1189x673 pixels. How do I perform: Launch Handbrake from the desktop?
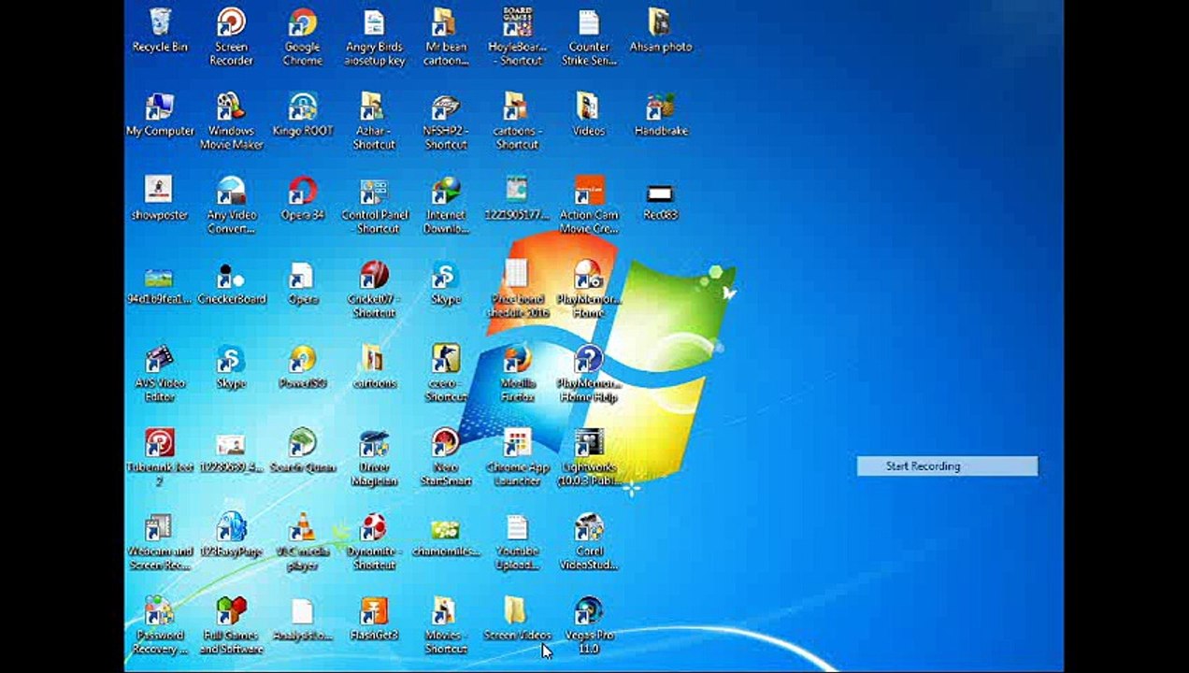pyautogui.click(x=660, y=115)
